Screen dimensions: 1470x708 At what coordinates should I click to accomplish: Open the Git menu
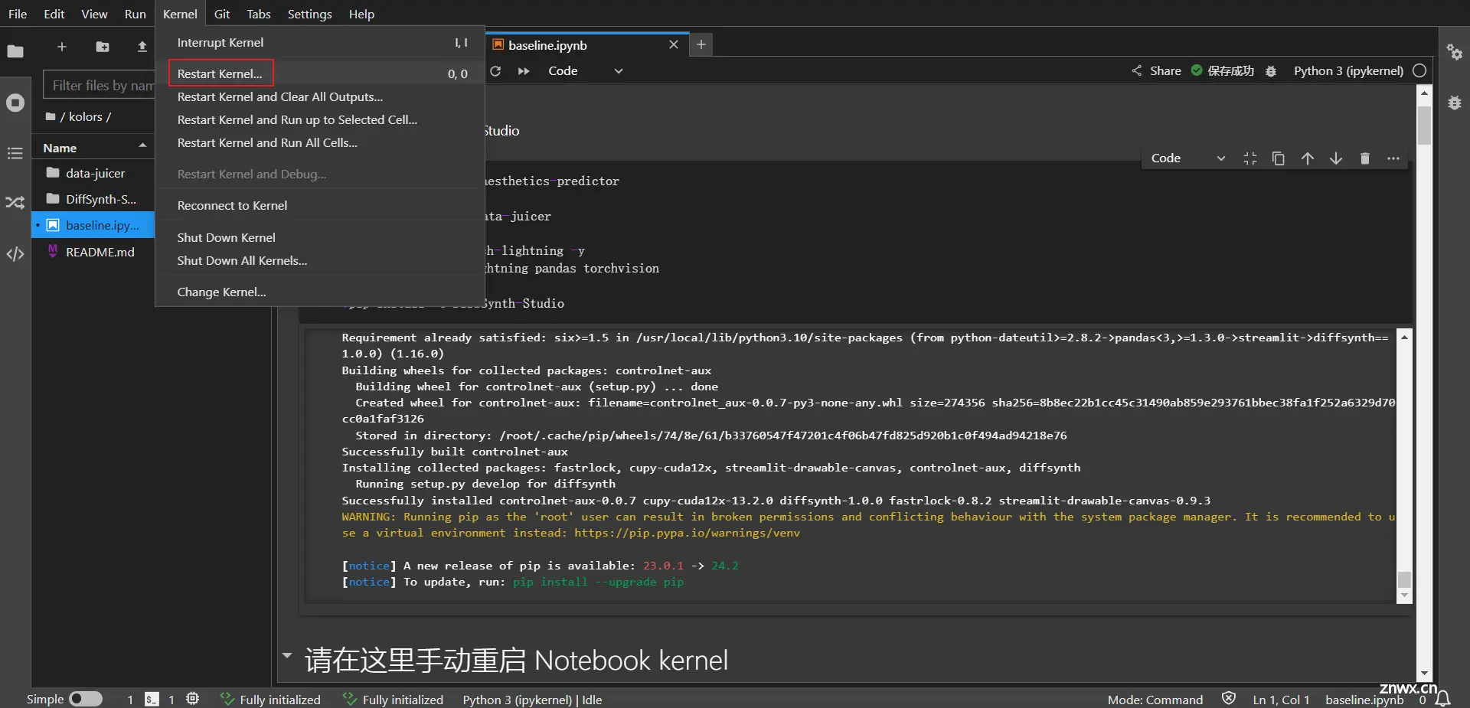tap(222, 14)
